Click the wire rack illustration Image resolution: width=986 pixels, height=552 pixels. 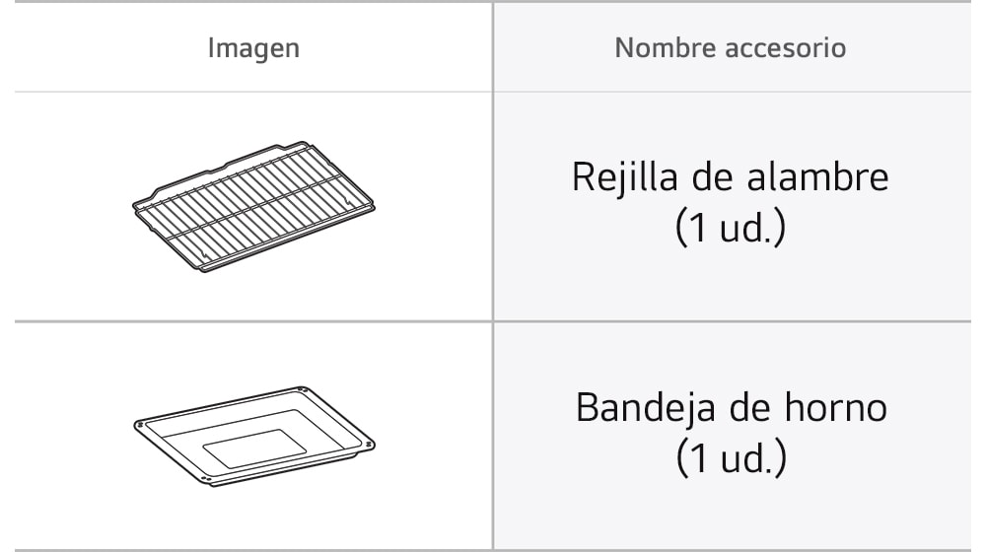(x=253, y=206)
